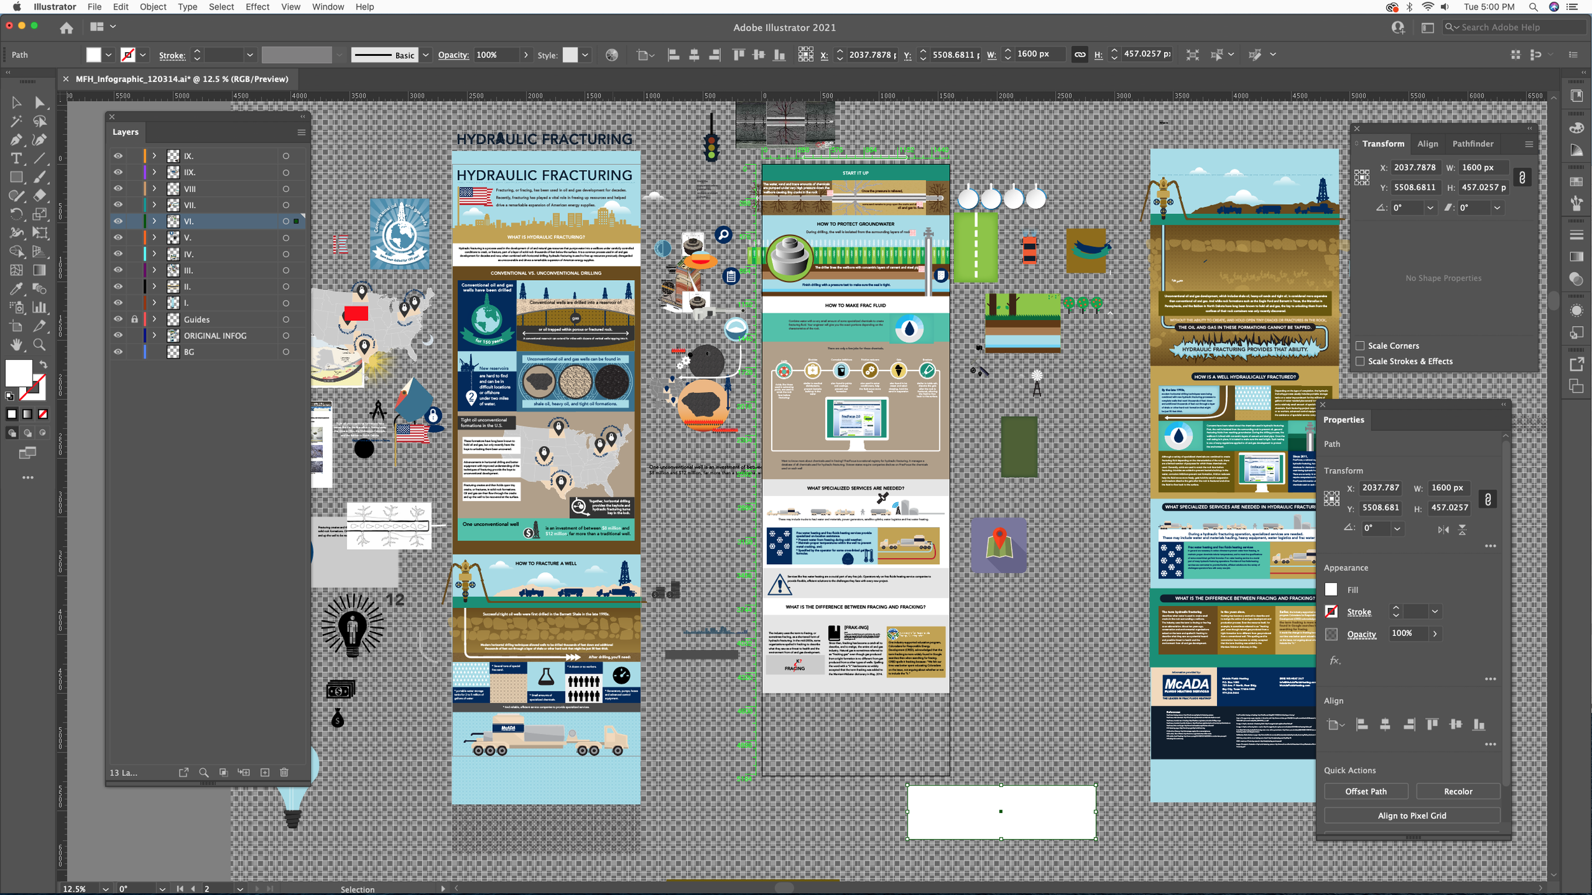The width and height of the screenshot is (1592, 895).
Task: Pick the Zoom tool
Action: point(39,345)
